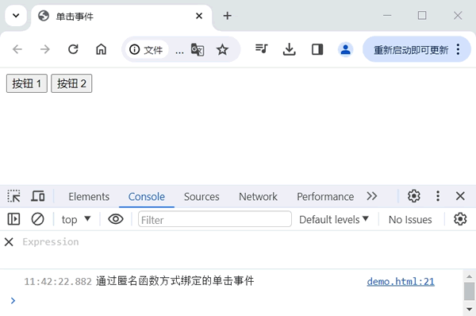View site information for 文件
The image size is (476, 316).
tap(146, 49)
